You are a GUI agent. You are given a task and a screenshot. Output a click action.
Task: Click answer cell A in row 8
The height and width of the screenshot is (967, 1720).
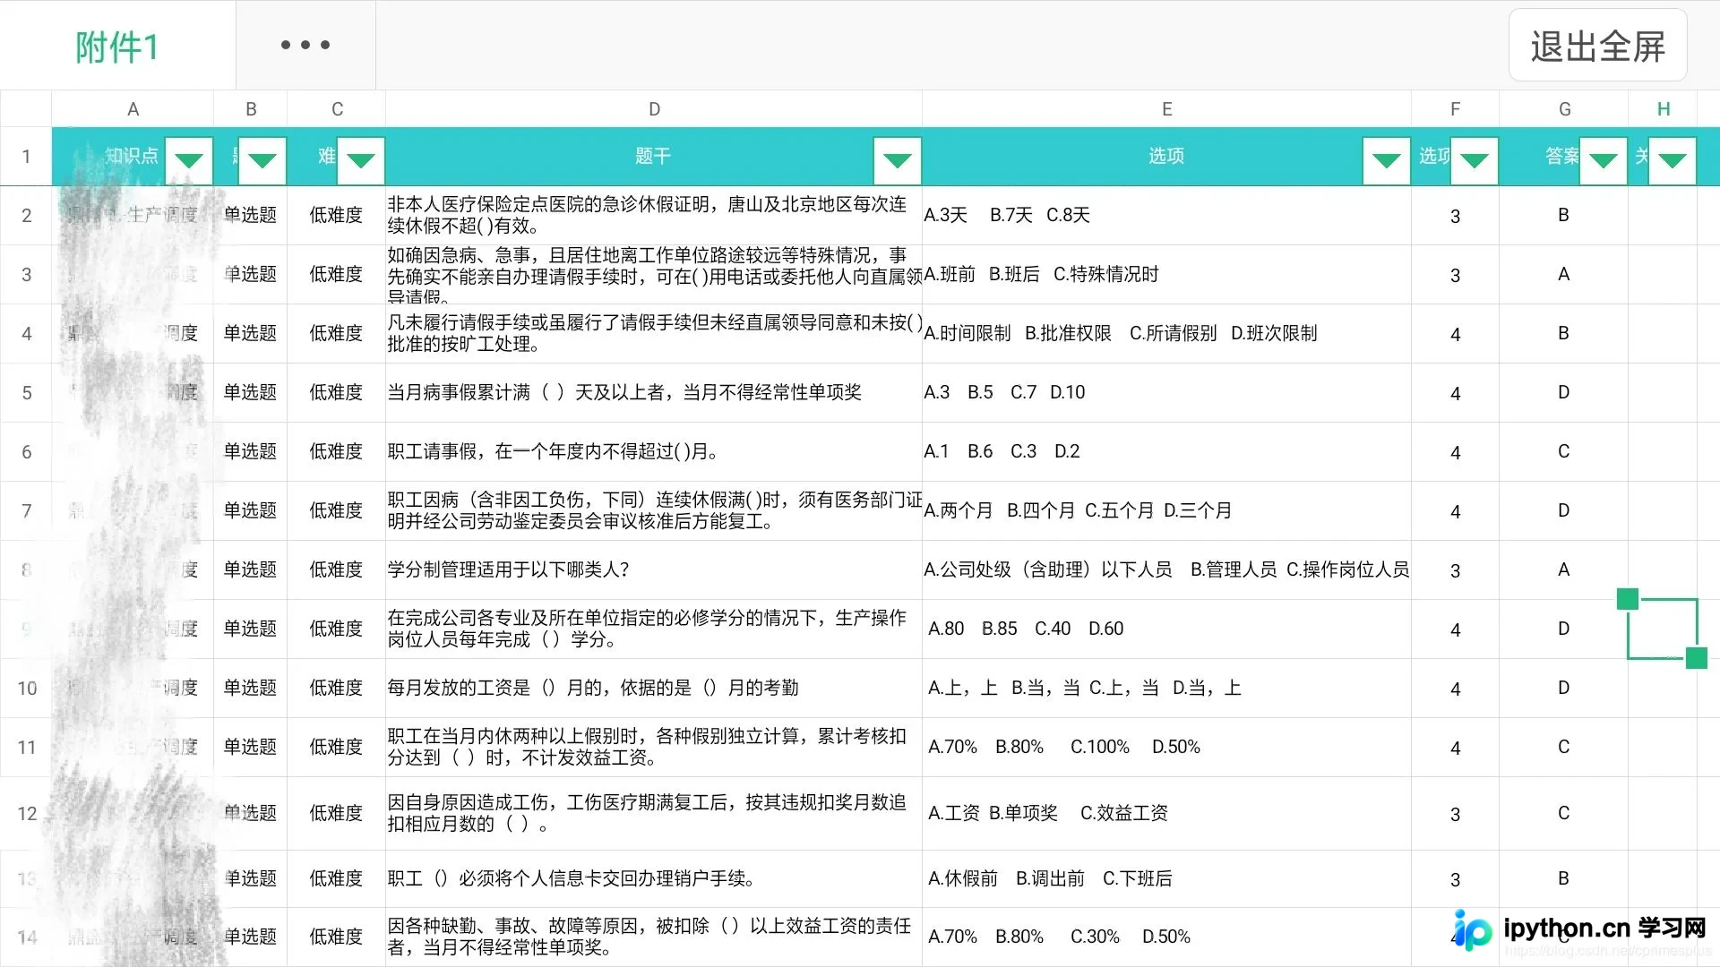[1564, 569]
